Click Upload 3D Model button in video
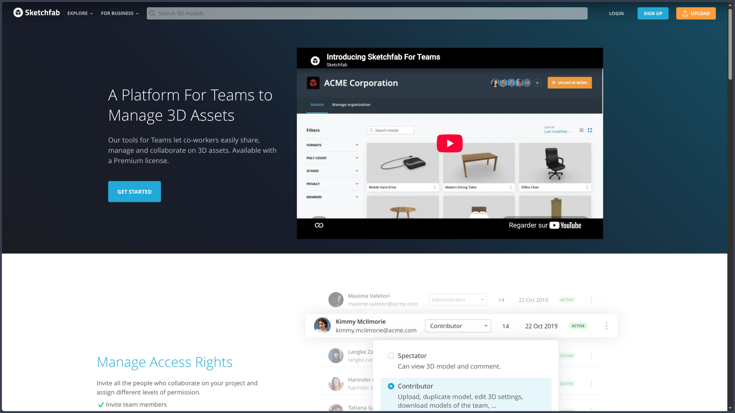Viewport: 735px width, 413px height. [x=570, y=83]
